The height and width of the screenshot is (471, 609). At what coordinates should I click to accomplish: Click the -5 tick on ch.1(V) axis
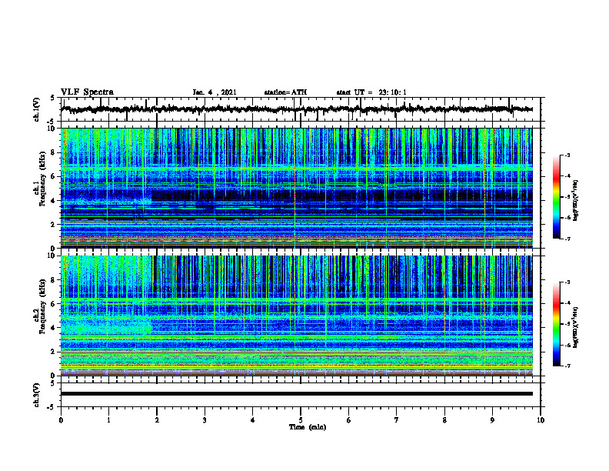click(x=52, y=121)
